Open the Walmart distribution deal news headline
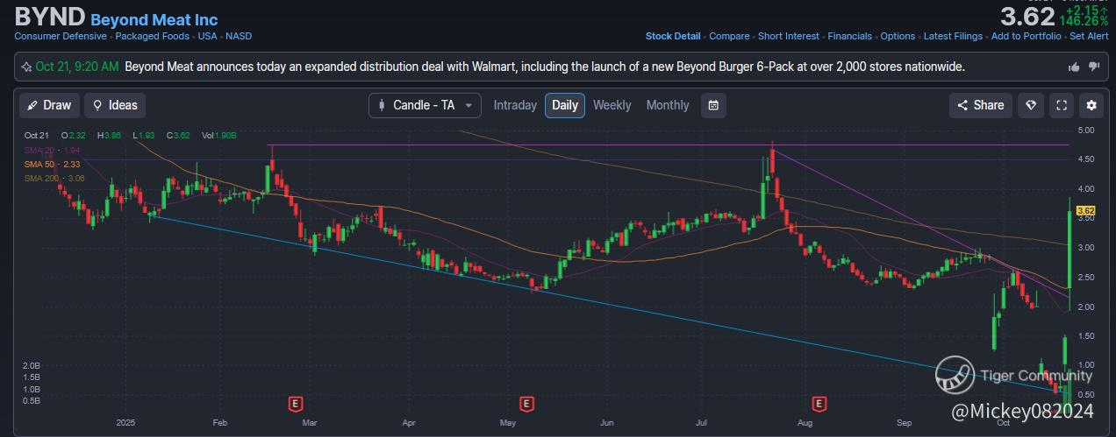Viewport: 1116px width, 437px height. 545,67
